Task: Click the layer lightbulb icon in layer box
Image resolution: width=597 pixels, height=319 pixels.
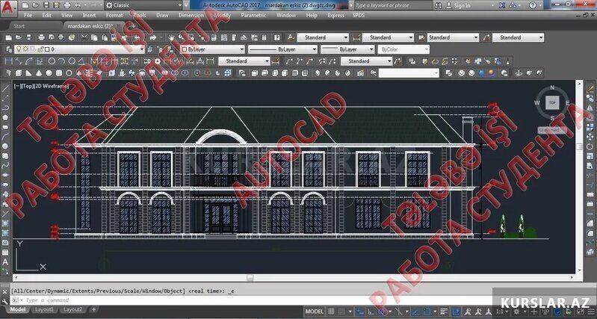Action: point(18,49)
